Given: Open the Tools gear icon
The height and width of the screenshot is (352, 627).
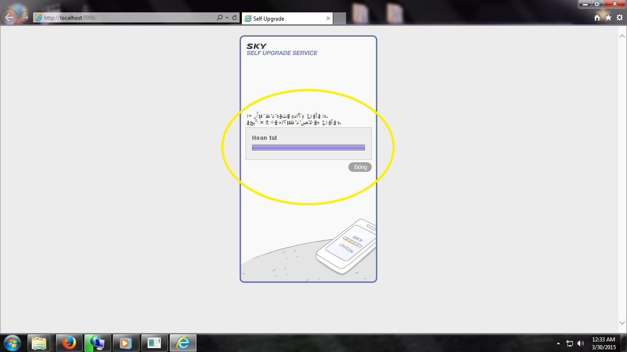Looking at the screenshot, I should coord(620,17).
